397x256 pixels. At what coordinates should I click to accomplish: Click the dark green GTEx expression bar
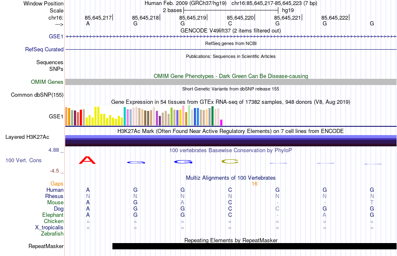point(212,116)
